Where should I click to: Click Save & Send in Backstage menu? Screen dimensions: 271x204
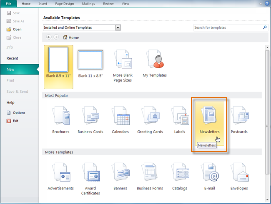tap(18, 91)
